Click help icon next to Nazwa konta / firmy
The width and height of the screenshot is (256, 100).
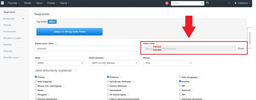(56, 43)
